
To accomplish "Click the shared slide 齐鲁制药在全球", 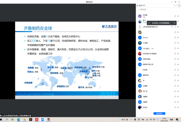I will [67, 60].
